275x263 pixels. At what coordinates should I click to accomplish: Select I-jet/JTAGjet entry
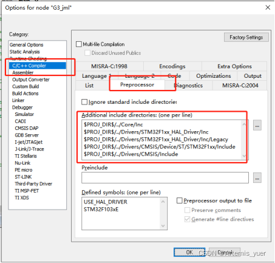[29, 142]
